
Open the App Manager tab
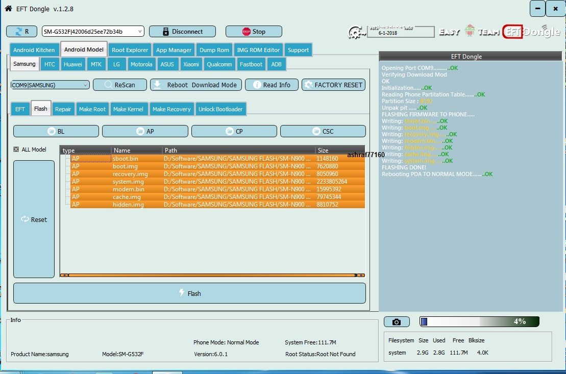(x=174, y=50)
